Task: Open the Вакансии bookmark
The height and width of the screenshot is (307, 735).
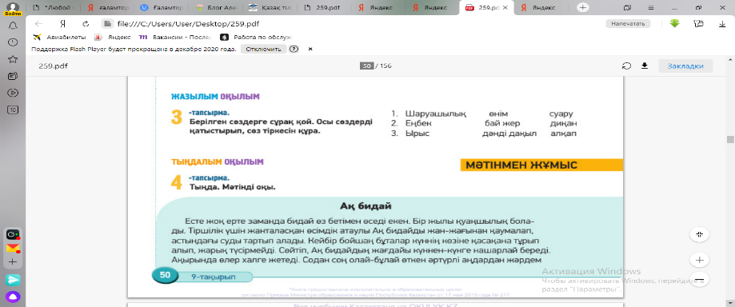Action: point(176,37)
